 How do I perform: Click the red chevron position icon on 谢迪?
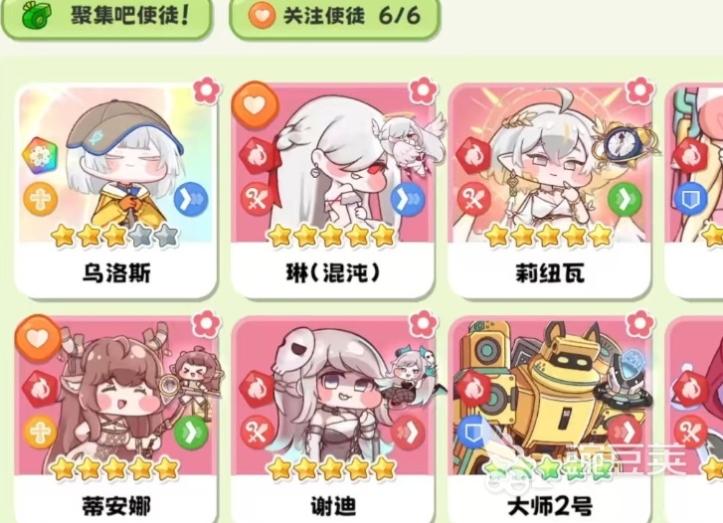click(x=408, y=432)
